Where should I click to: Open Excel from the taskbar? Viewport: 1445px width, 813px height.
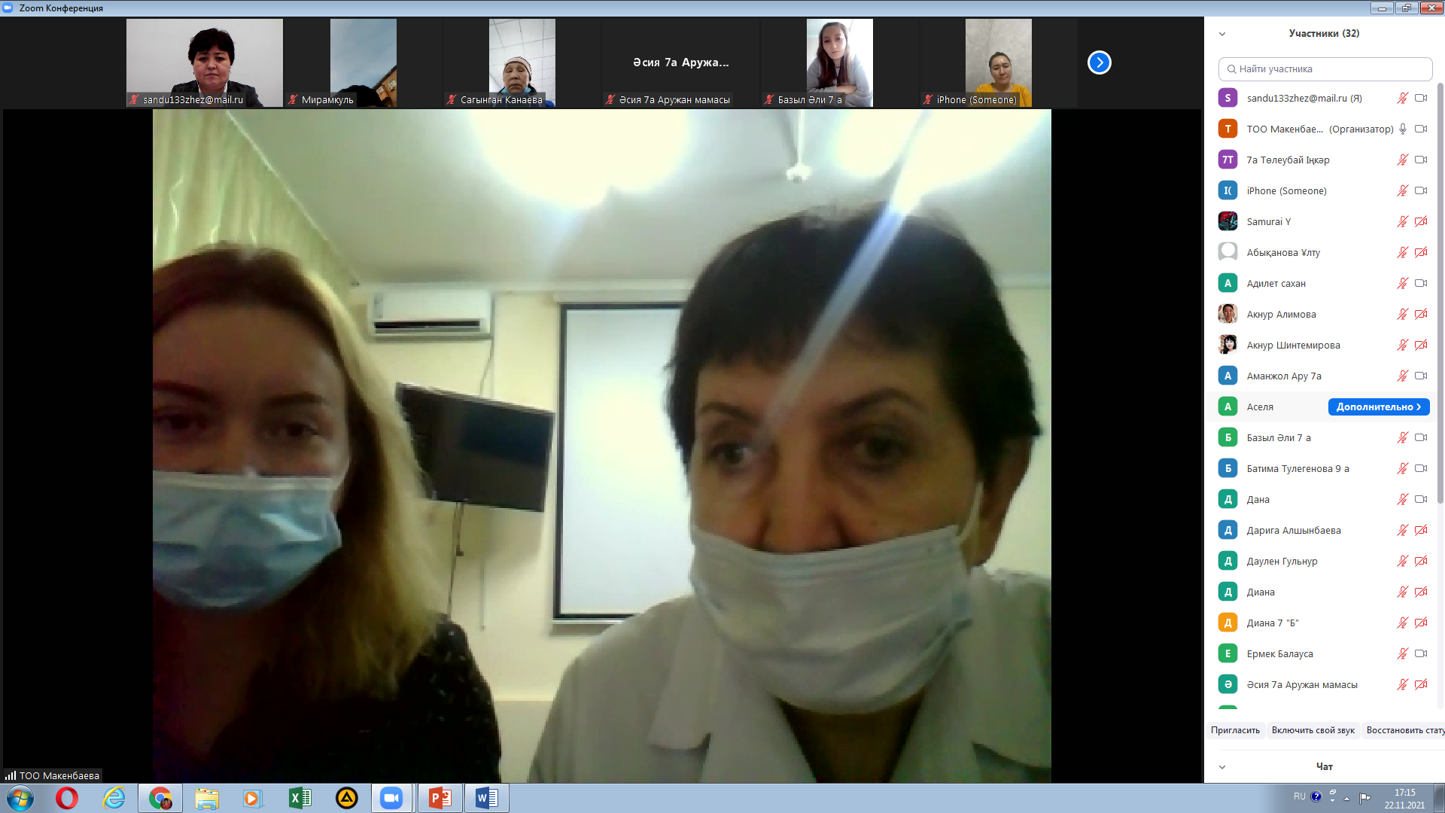(300, 798)
